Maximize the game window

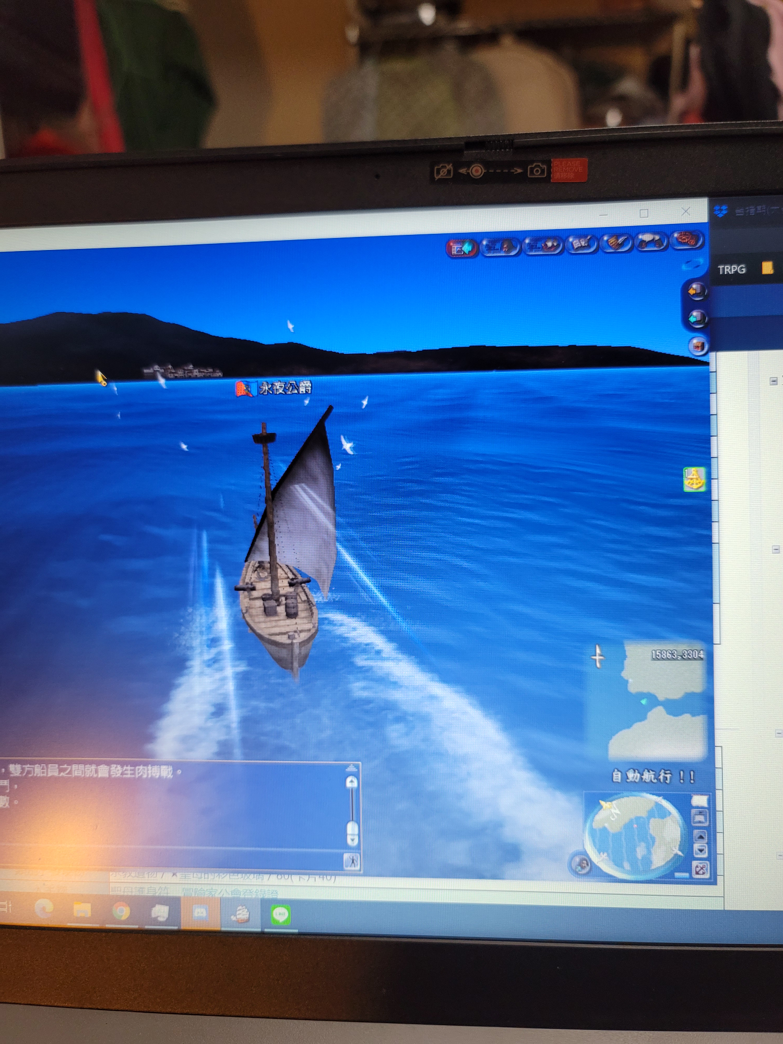644,213
